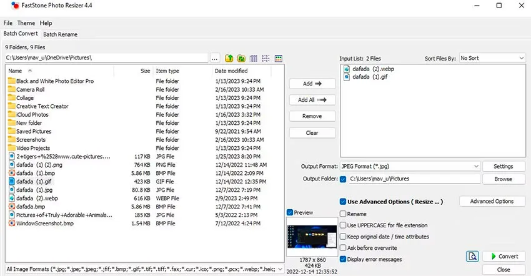Click the browse path ellipsis button

[215, 58]
